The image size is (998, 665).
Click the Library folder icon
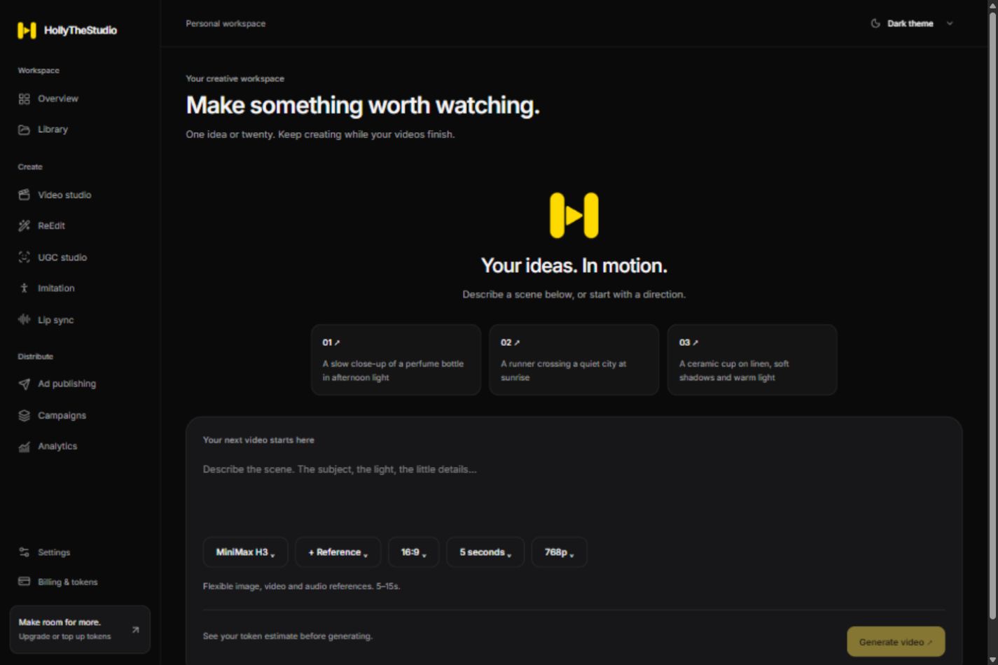click(x=25, y=129)
